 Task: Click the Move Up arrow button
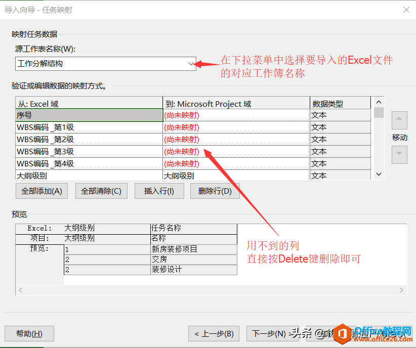pyautogui.click(x=399, y=121)
